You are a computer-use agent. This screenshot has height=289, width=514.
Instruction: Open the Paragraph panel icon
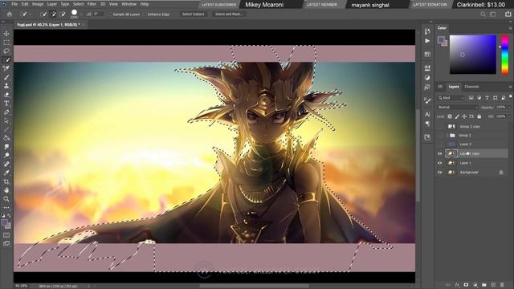tap(427, 124)
